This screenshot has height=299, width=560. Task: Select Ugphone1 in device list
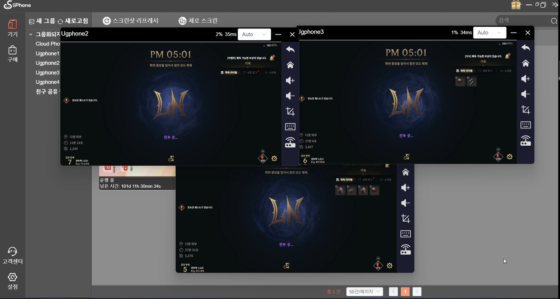pyautogui.click(x=48, y=53)
